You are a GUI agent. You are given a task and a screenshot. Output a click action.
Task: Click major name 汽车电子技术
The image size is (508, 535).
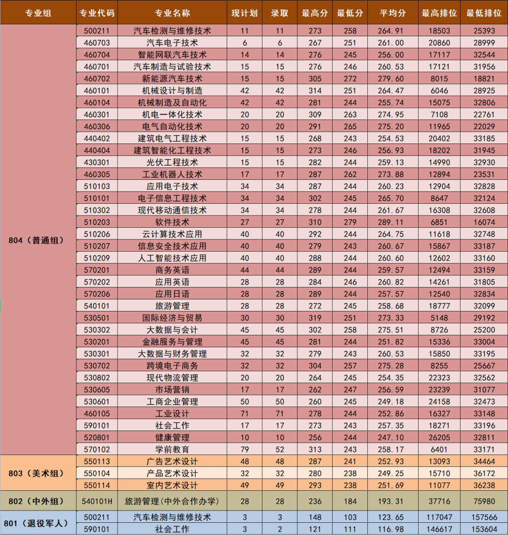coord(172,43)
